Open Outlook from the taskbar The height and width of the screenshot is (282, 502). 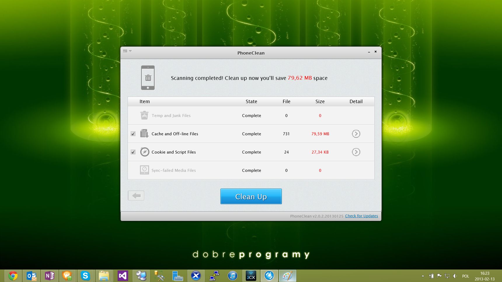31,276
